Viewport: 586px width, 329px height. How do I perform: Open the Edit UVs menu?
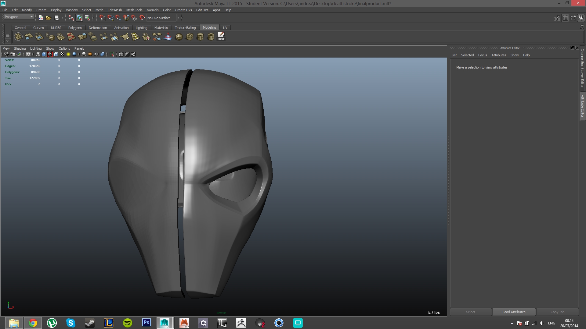202,10
